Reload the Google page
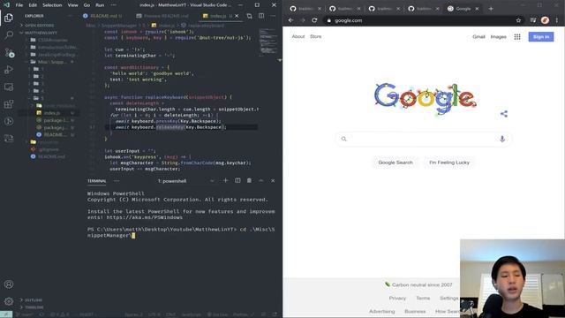Image resolution: width=565 pixels, height=318 pixels. [314, 20]
